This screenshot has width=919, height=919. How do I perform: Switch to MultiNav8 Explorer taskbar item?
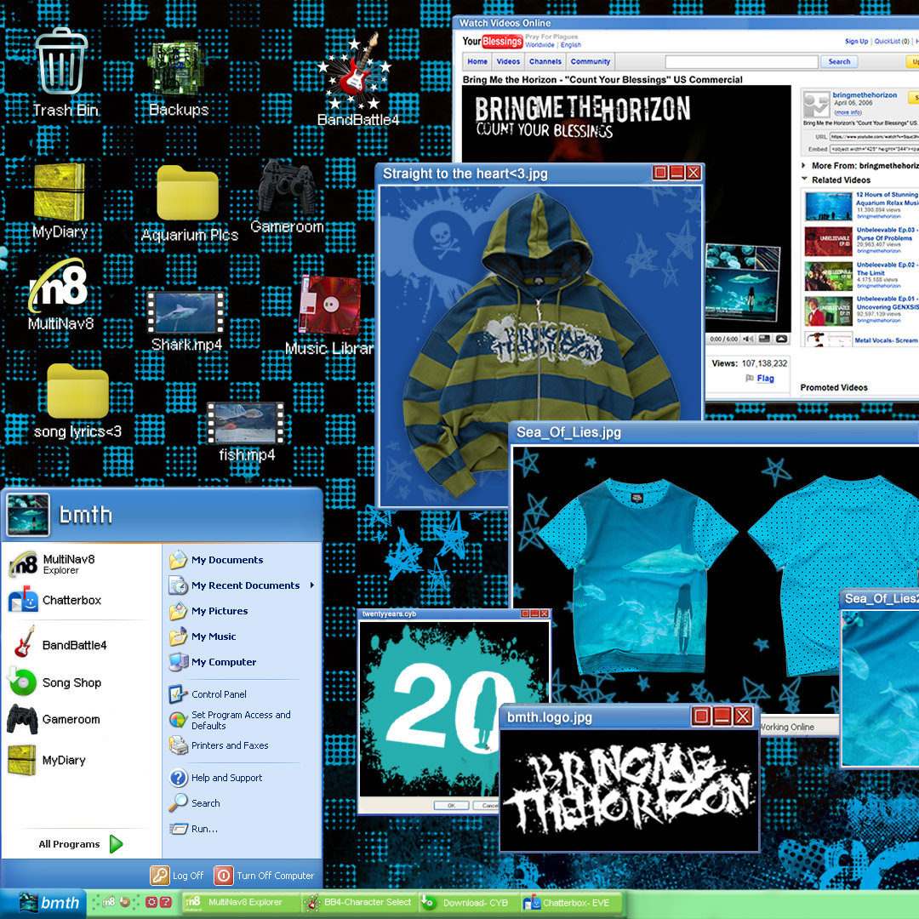point(240,903)
